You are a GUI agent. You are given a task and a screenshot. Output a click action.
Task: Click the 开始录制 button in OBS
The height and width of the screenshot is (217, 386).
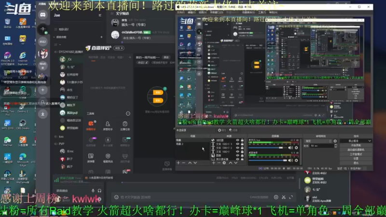356,146
